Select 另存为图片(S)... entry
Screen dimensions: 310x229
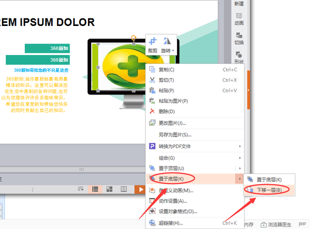[x=194, y=135]
